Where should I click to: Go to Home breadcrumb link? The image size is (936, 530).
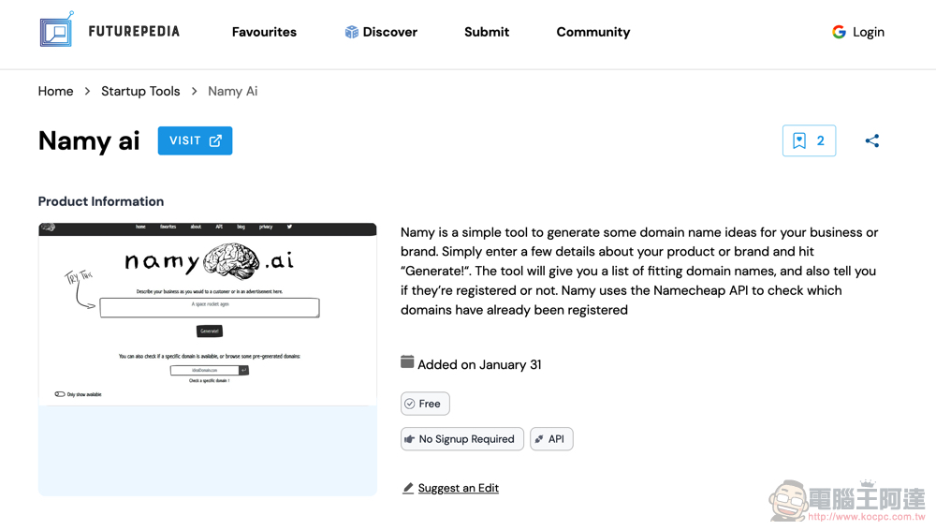pyautogui.click(x=55, y=92)
